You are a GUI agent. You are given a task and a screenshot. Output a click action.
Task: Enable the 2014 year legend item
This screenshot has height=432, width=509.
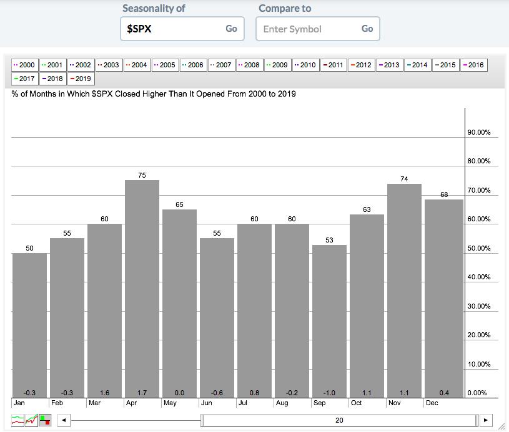(x=417, y=65)
